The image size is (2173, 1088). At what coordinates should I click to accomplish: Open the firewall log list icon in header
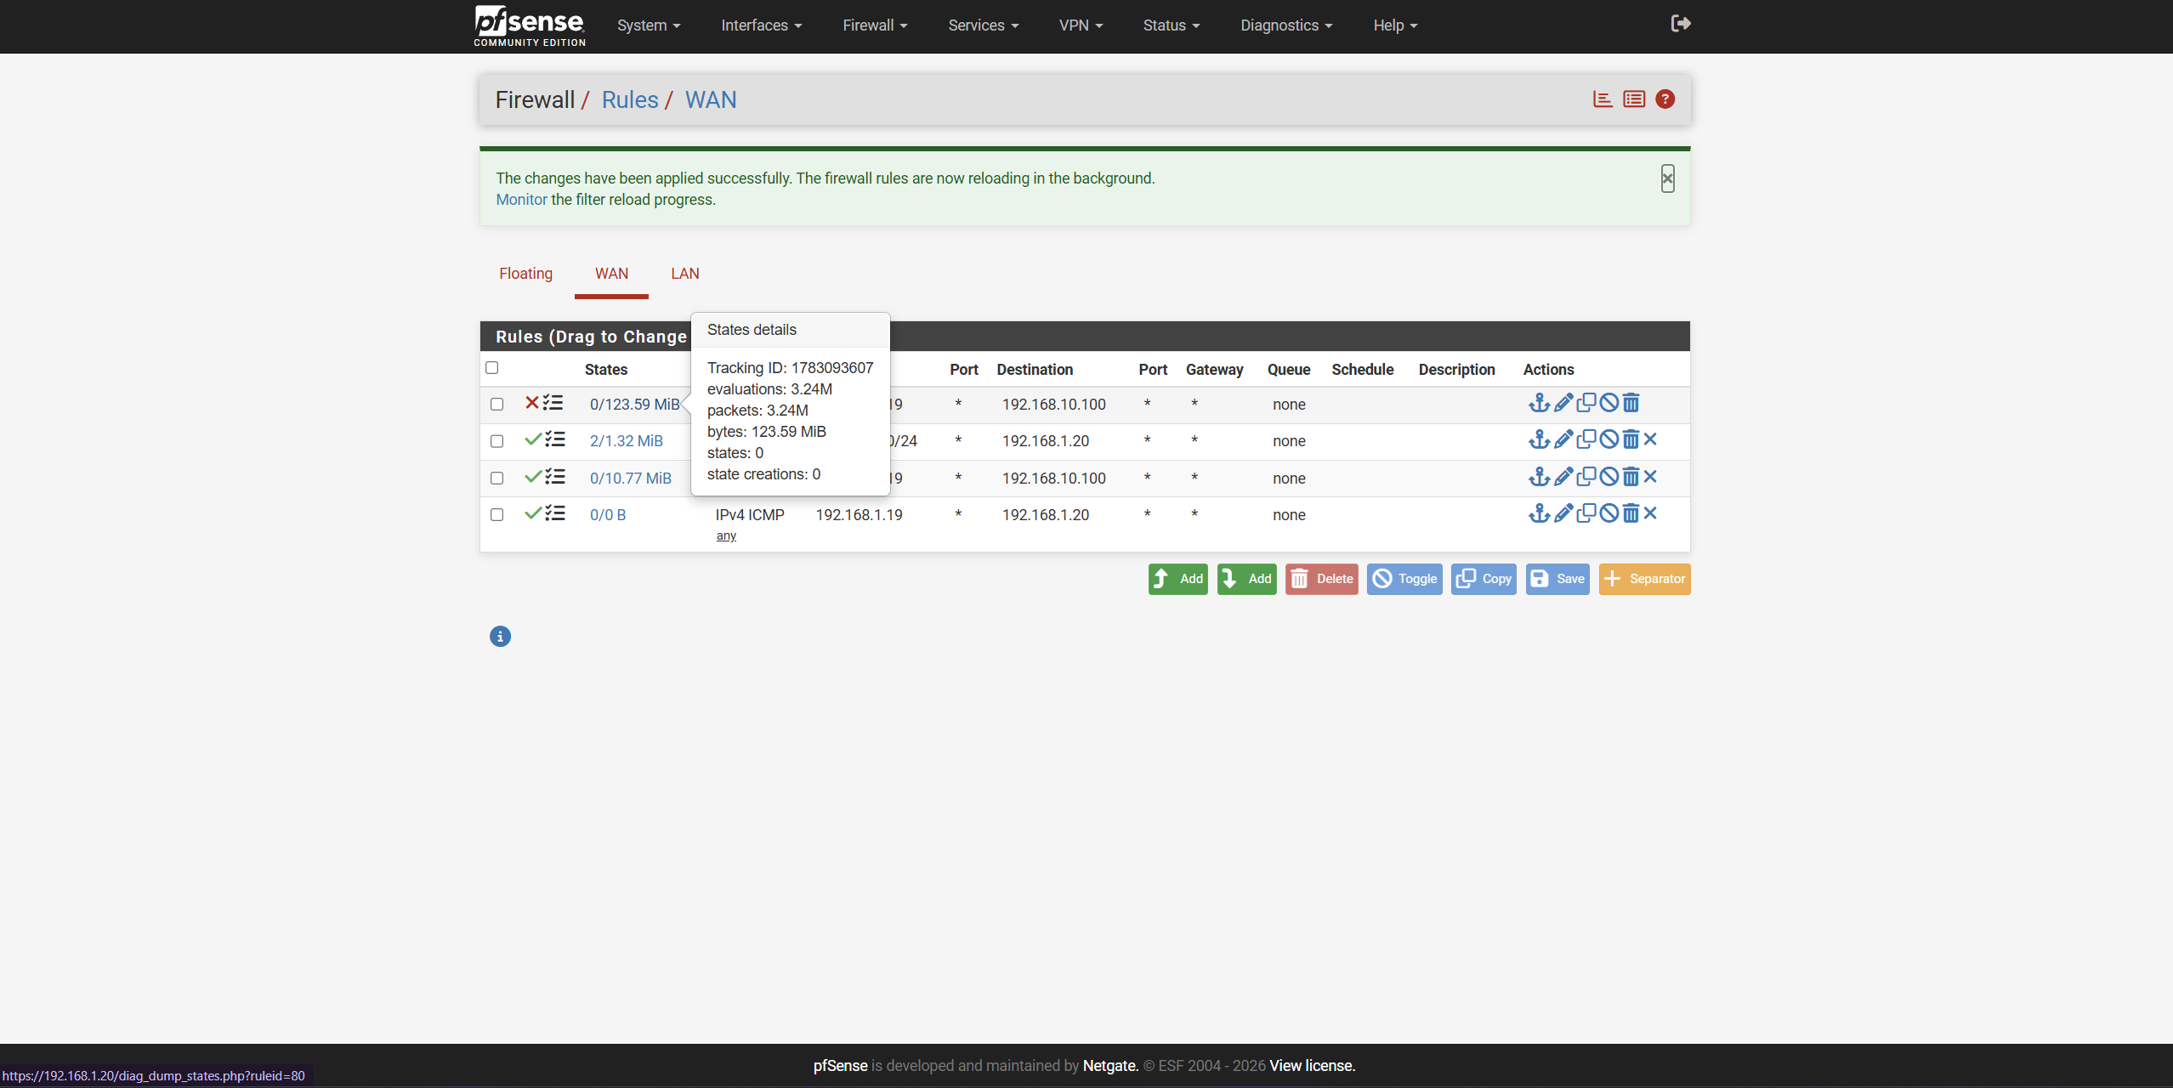pos(1634,99)
